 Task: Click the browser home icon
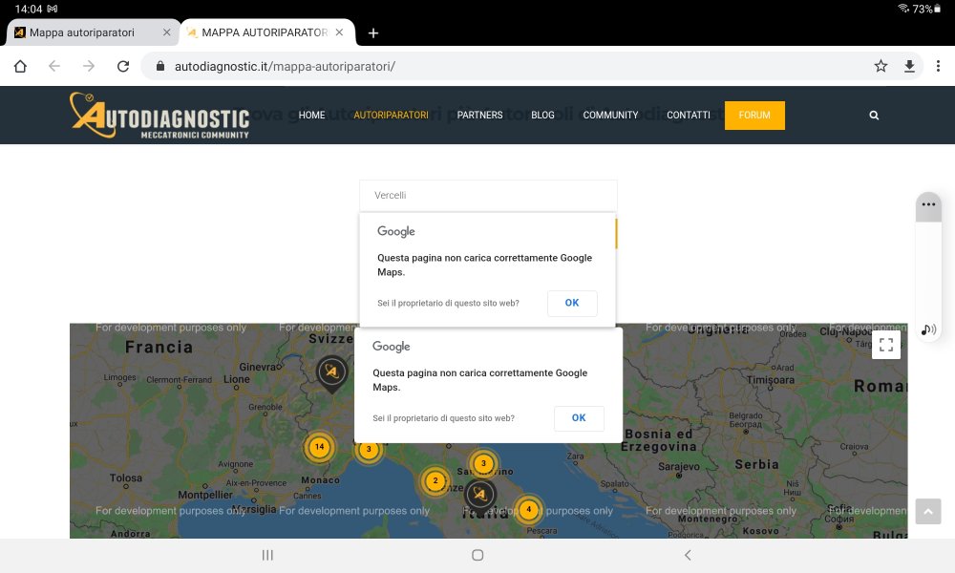[20, 66]
